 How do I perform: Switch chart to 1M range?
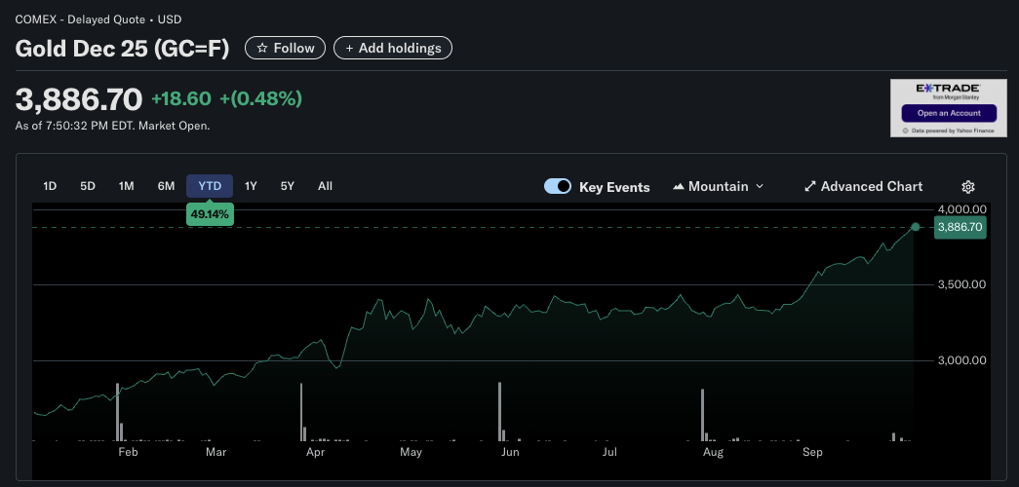point(126,186)
